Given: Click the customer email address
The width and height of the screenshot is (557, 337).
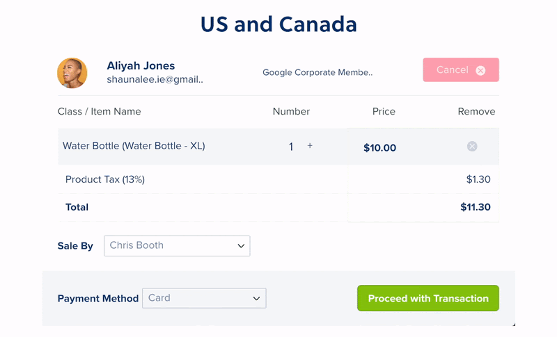Looking at the screenshot, I should (x=155, y=80).
